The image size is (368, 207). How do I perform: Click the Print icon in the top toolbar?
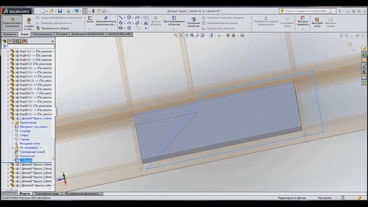click(68, 11)
